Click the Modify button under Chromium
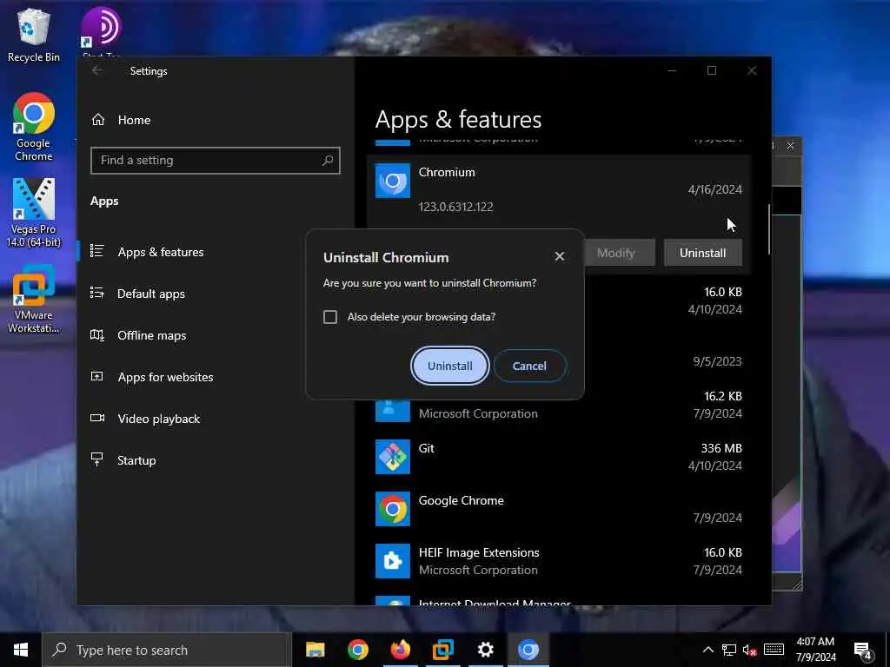The width and height of the screenshot is (890, 667). pyautogui.click(x=616, y=253)
